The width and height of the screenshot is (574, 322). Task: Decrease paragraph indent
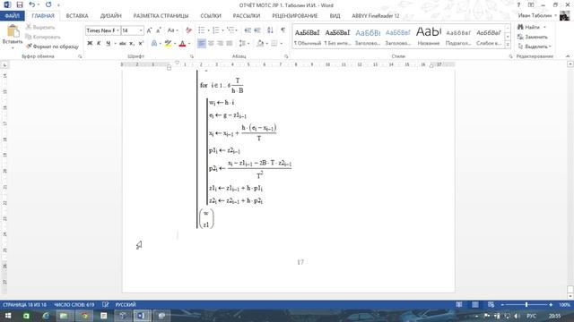click(248, 30)
